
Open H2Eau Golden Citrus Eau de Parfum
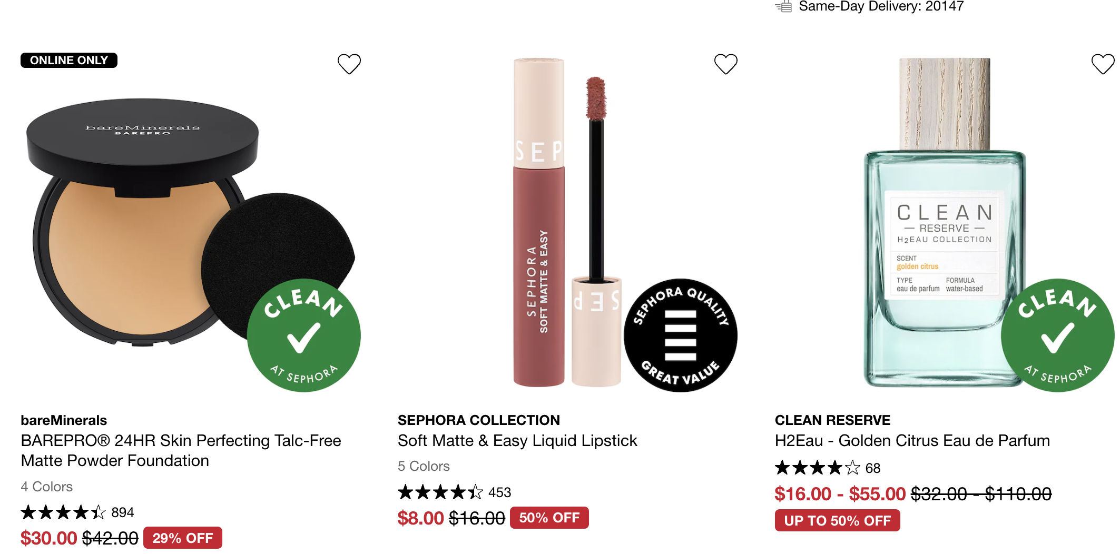[912, 440]
